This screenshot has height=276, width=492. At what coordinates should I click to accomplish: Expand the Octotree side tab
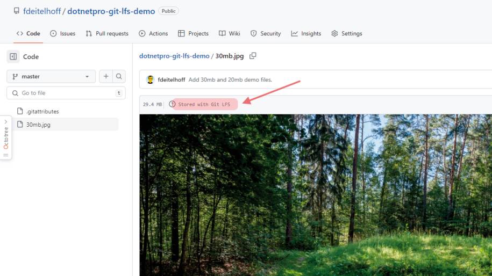pos(6,137)
